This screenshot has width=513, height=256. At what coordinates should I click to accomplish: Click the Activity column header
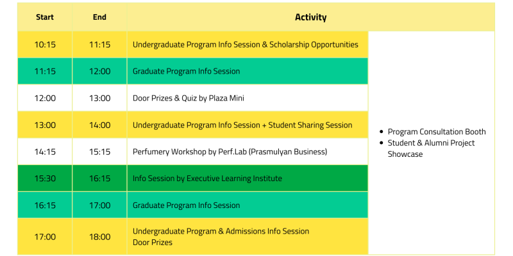[x=310, y=17]
